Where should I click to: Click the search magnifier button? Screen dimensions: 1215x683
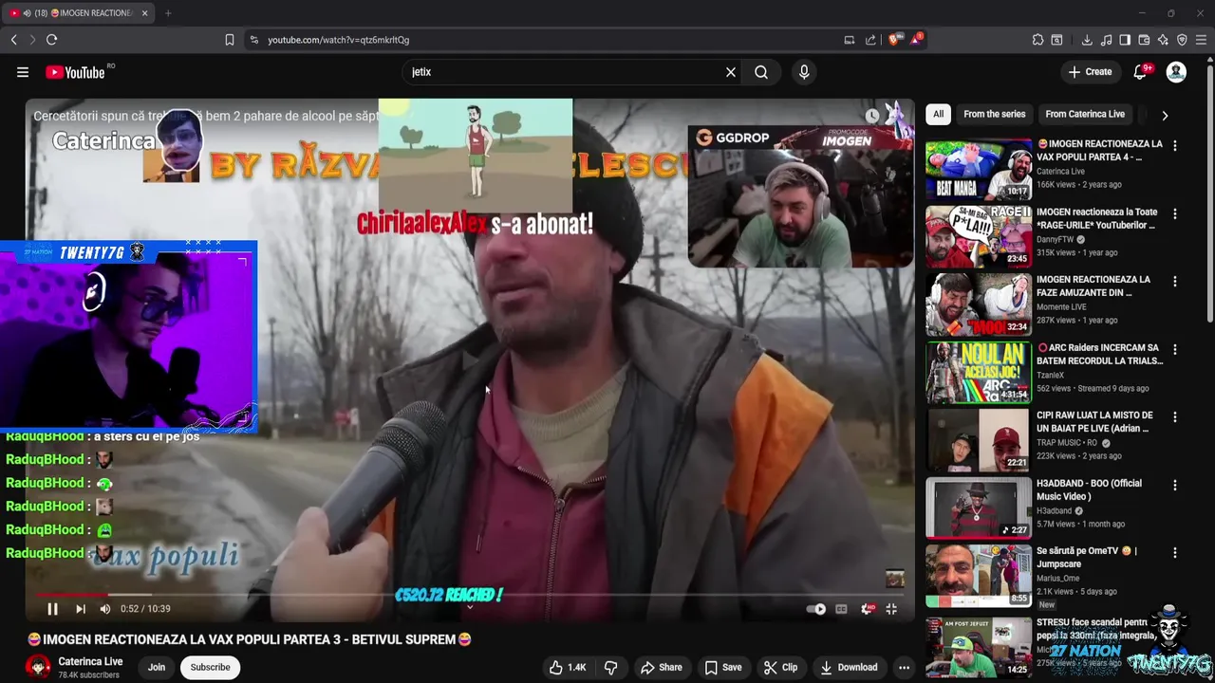pyautogui.click(x=761, y=72)
